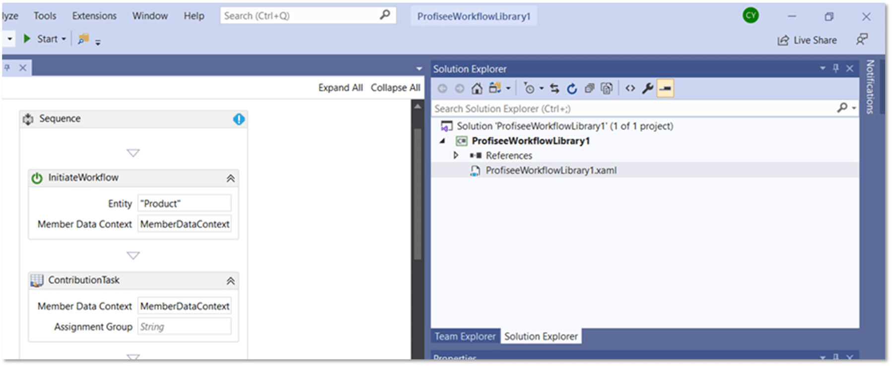The height and width of the screenshot is (366, 892).
Task: Click the Send Feedback icon
Action: 862,40
